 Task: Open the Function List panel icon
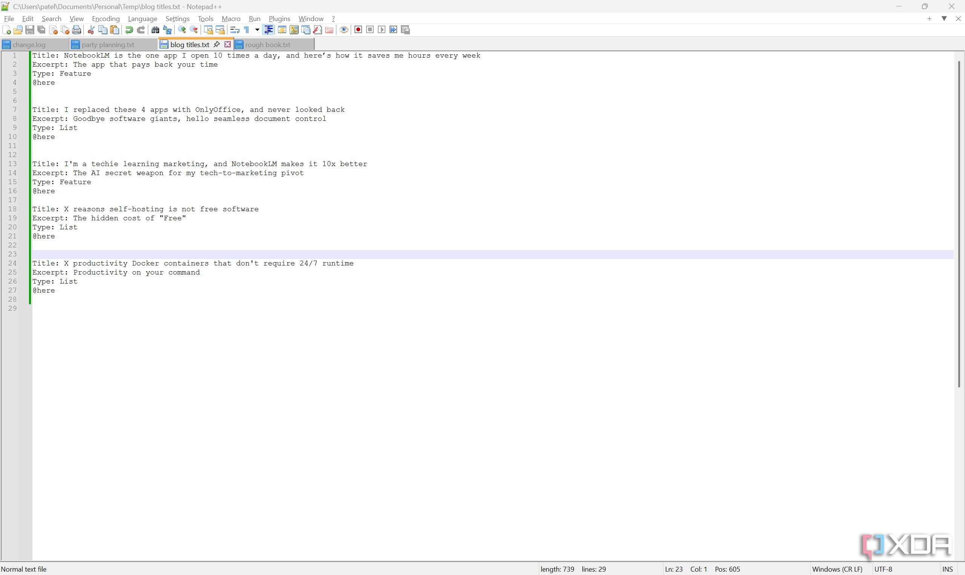point(318,30)
